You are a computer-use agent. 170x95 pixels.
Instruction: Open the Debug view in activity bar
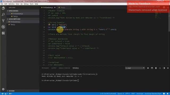[x=3, y=27]
